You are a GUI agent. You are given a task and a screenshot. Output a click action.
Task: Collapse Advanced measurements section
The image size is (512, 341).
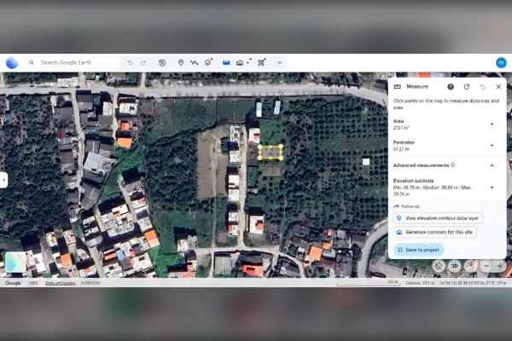point(492,165)
